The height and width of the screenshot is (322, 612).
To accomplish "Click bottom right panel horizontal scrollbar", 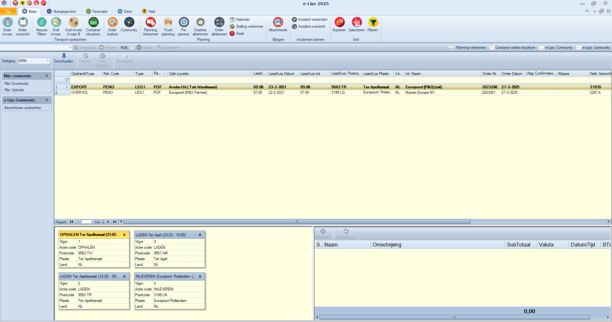I will [455, 318].
